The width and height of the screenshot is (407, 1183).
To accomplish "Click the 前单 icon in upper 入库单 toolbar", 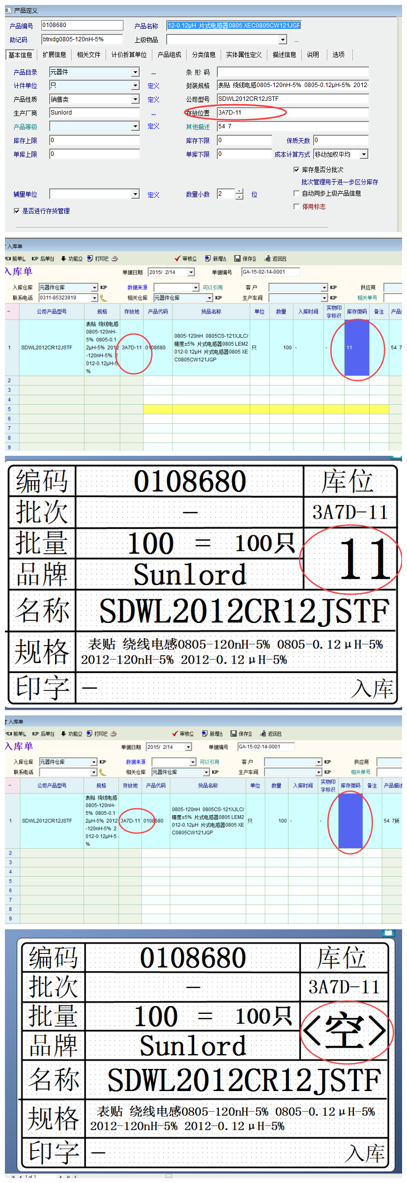I will [x=8, y=259].
